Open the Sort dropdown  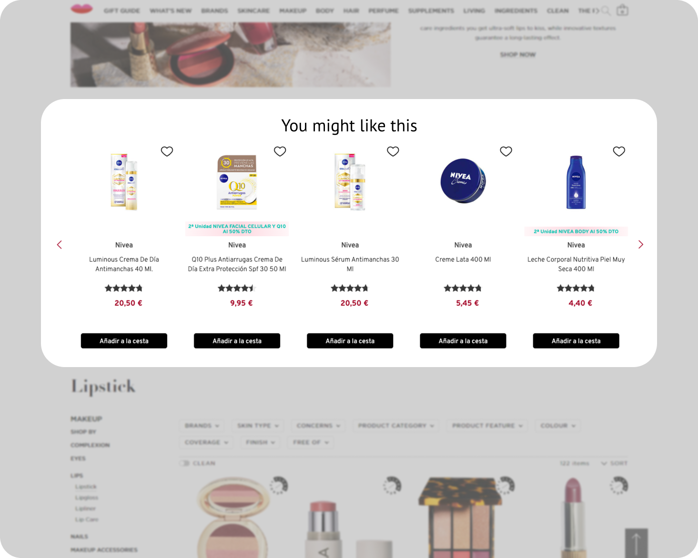(614, 463)
